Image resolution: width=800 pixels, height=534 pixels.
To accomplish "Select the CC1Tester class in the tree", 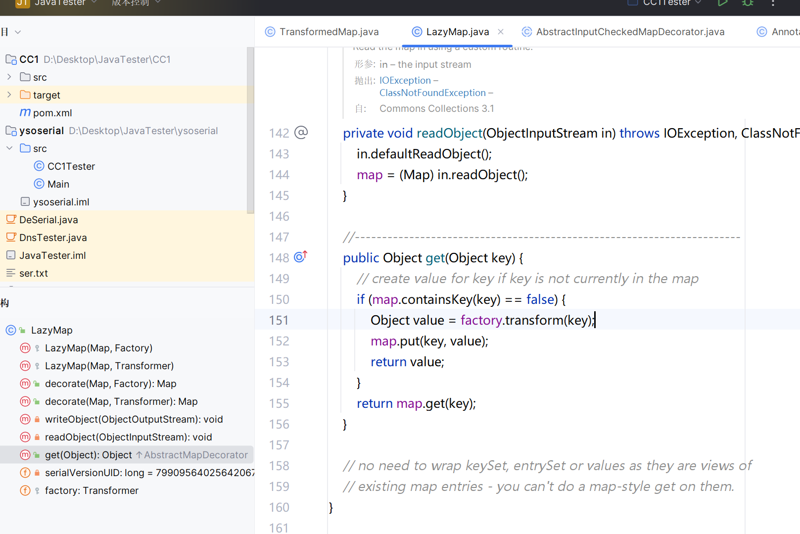I will coord(71,166).
